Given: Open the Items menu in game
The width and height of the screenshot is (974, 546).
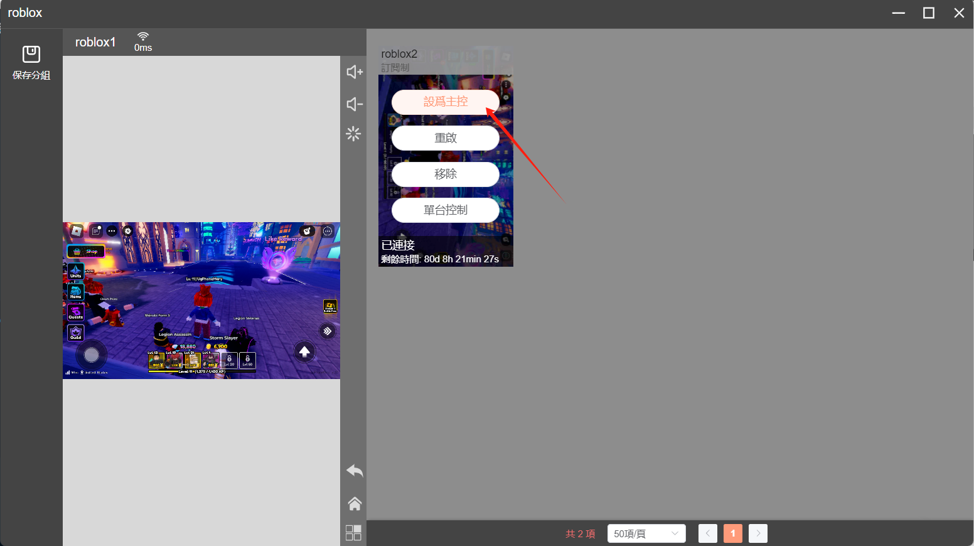Looking at the screenshot, I should pos(76,292).
